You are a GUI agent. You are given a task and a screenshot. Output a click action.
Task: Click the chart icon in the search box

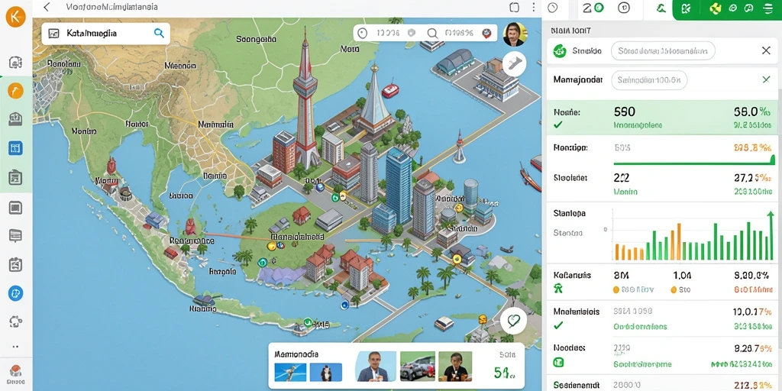pyautogui.click(x=53, y=34)
